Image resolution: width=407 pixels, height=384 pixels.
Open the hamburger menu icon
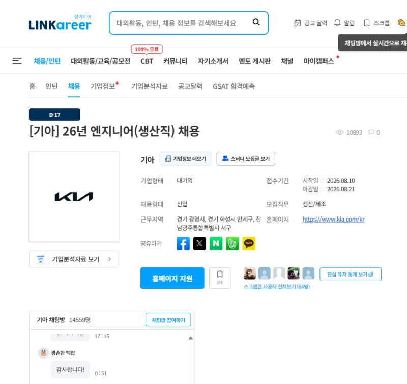pyautogui.click(x=17, y=61)
